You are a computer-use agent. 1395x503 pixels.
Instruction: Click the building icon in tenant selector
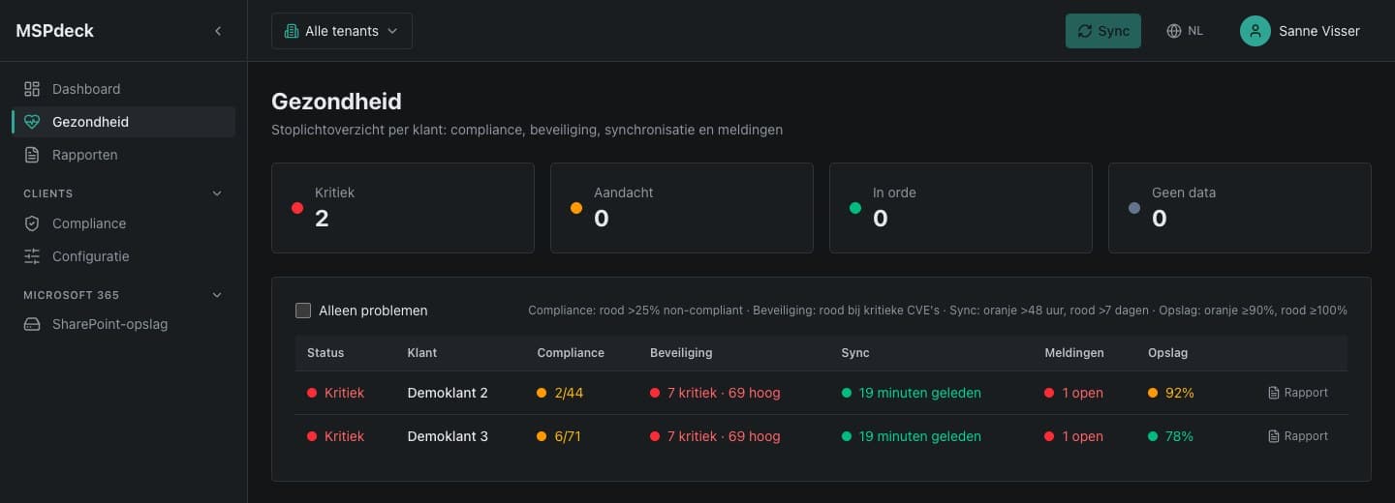[291, 31]
